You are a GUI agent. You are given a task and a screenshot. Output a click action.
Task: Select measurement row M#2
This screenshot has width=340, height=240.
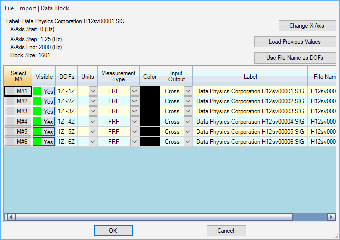click(x=18, y=101)
